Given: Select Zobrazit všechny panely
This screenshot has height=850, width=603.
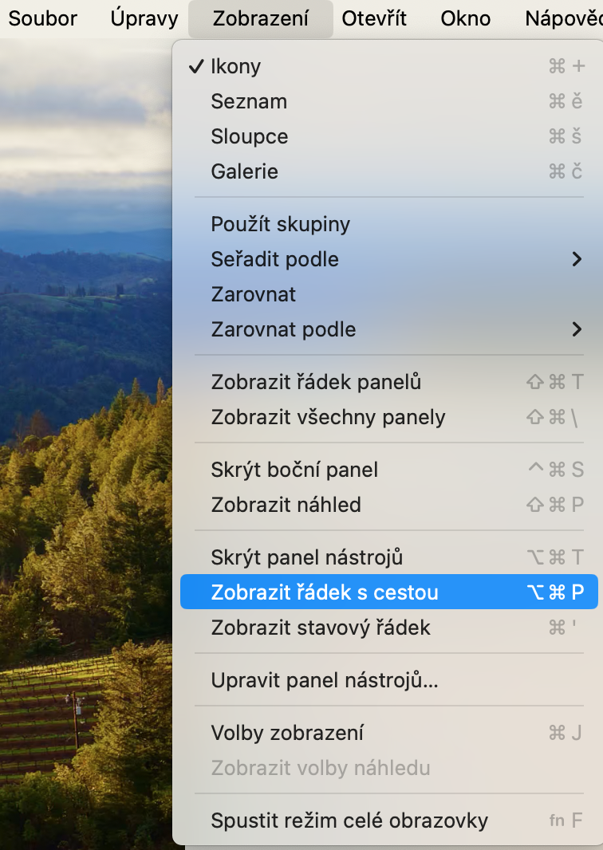Looking at the screenshot, I should click(x=328, y=417).
